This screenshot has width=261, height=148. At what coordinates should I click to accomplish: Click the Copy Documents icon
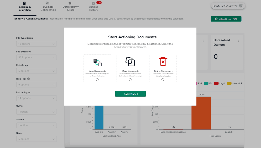coord(97,62)
